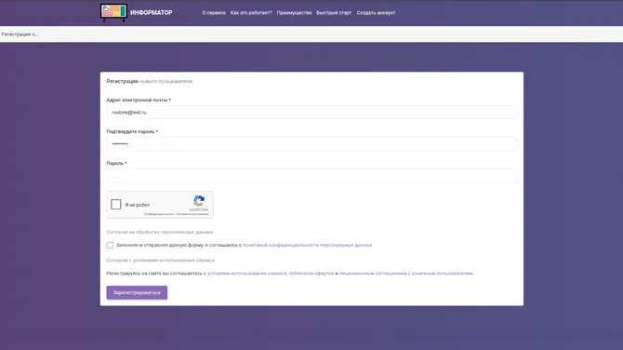The image size is (623, 350).
Task: Click the Согласие на обработку персональных данных label
Action: 160,232
